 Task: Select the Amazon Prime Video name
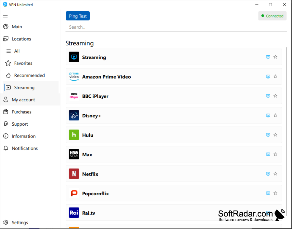tap(107, 77)
